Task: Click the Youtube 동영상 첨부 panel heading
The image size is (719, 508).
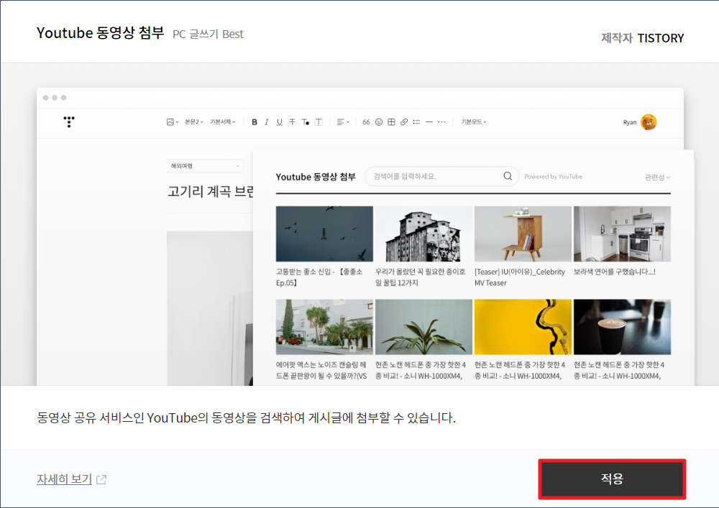Action: pos(316,177)
